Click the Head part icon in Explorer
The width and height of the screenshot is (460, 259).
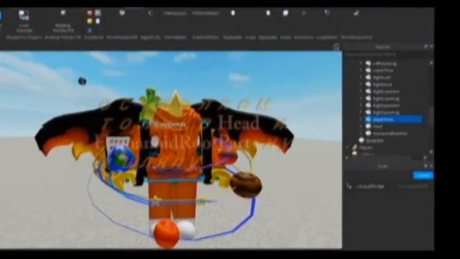point(369,127)
